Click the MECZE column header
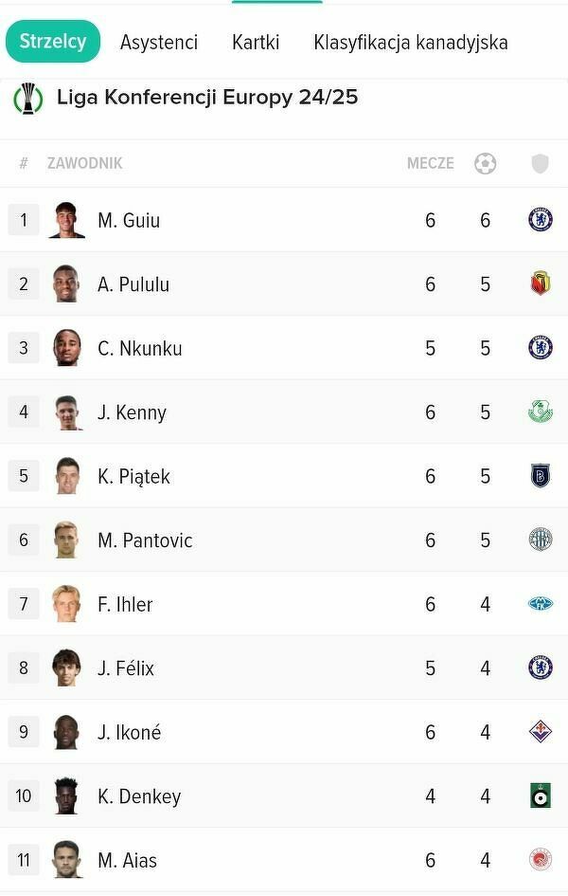 click(430, 163)
